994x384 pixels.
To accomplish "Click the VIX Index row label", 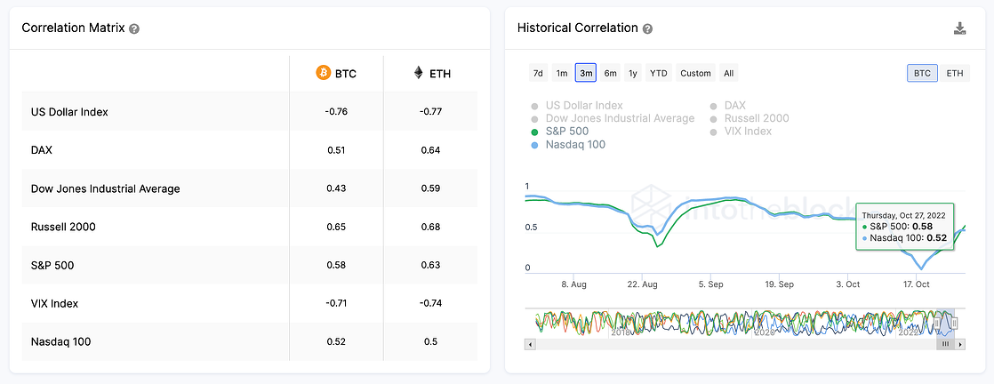I will pos(54,303).
